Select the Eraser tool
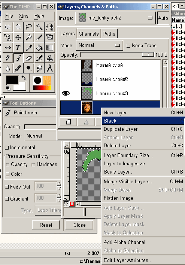 click(28, 58)
